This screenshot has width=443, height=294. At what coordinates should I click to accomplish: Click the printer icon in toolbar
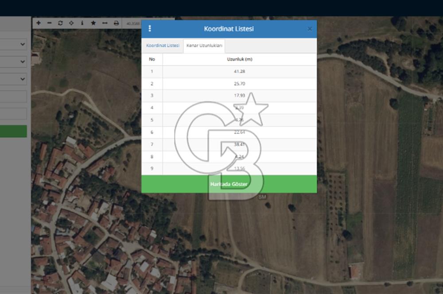(116, 23)
